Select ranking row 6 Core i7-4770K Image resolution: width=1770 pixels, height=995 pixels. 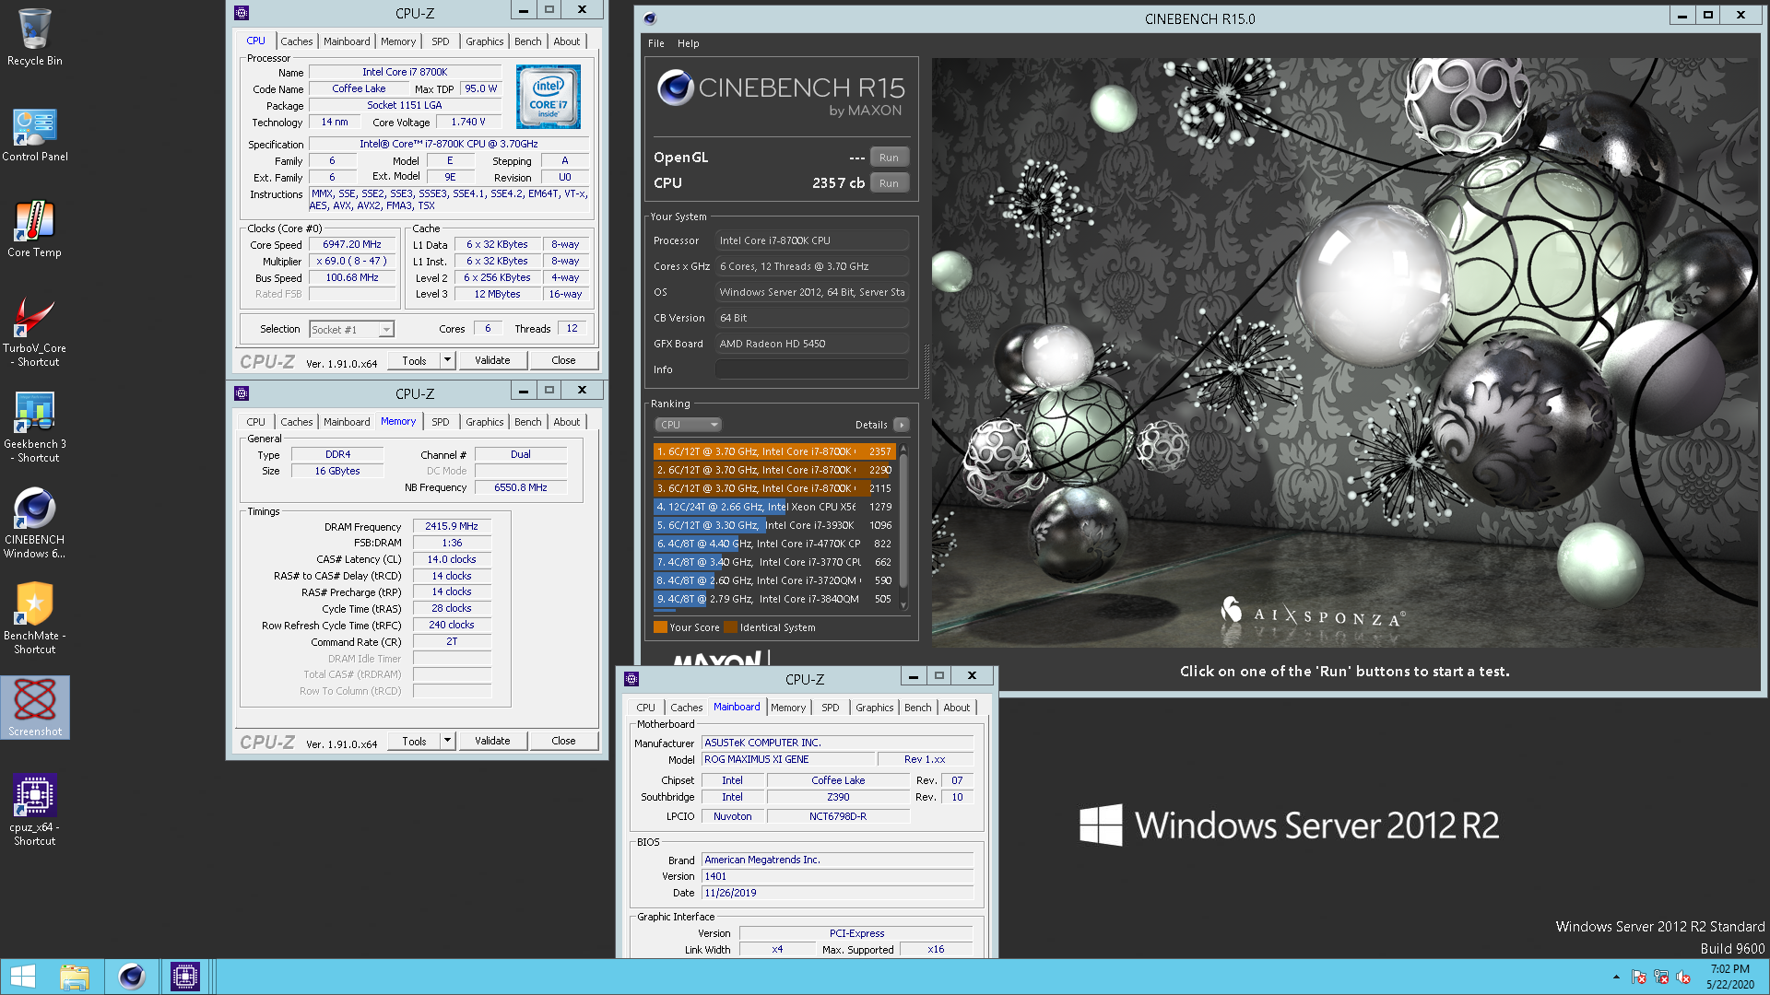[774, 544]
